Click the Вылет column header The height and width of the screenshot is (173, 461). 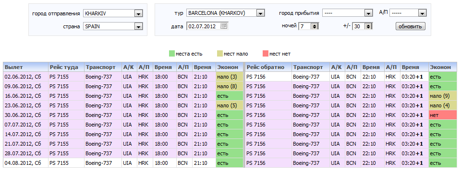point(26,67)
